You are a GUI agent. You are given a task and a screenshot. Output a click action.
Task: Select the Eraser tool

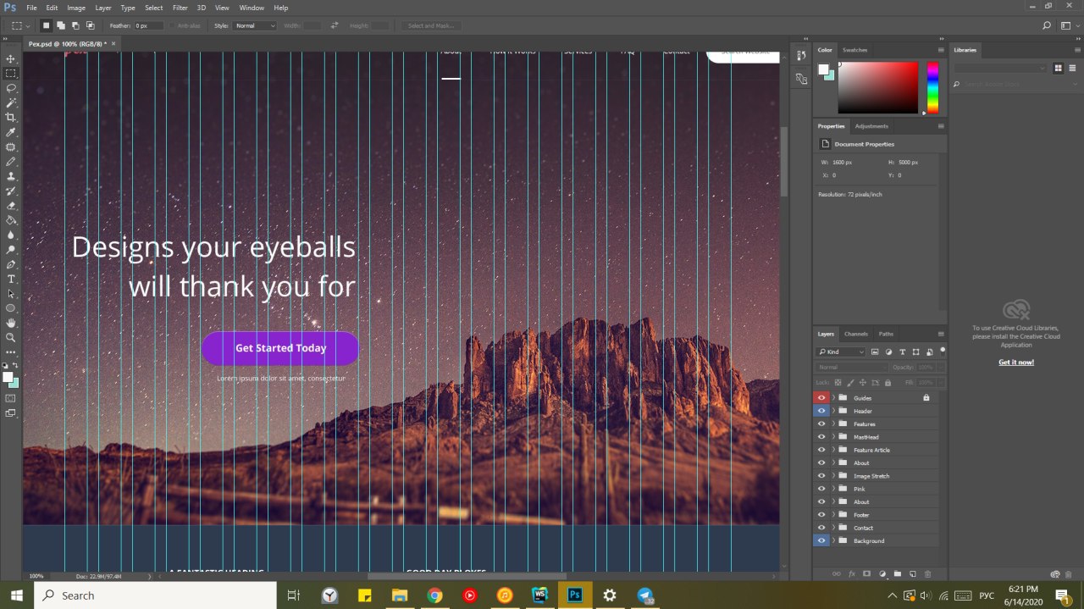(11, 206)
